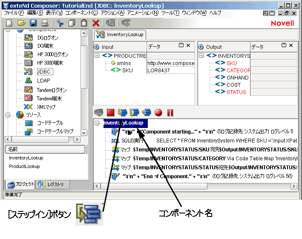Select the LDAP component node
The width and height of the screenshot is (302, 239).
click(43, 80)
